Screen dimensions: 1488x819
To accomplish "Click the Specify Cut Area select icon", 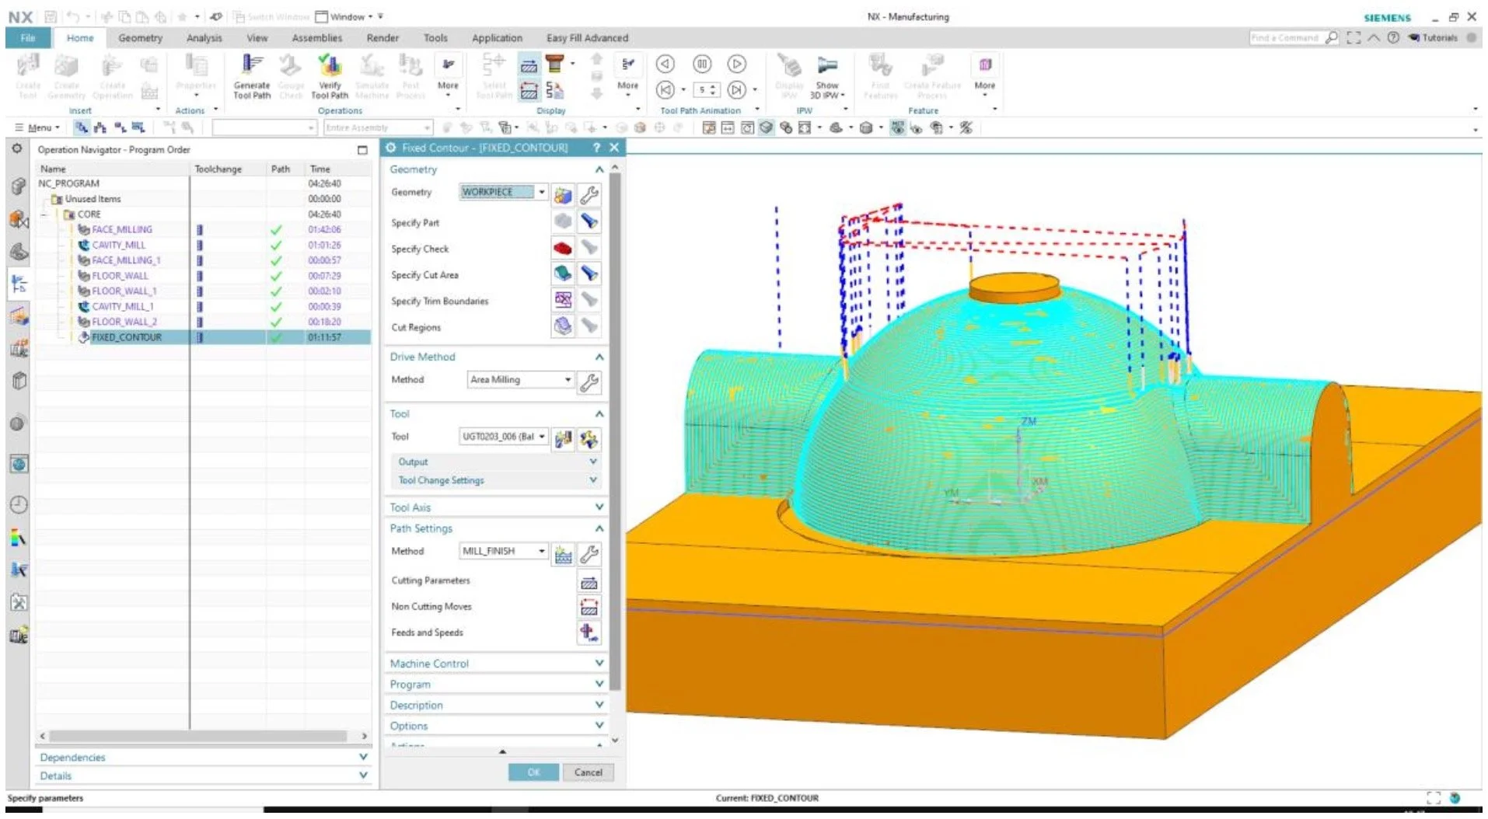I will point(563,274).
